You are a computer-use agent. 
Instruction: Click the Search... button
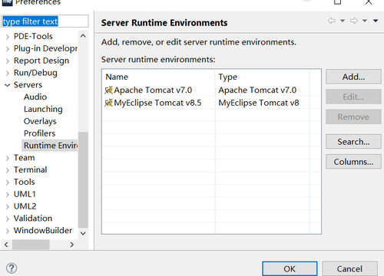click(353, 142)
